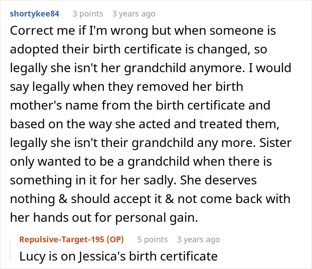Click the 5 points score on reply
The height and width of the screenshot is (269, 312).
[152, 239]
